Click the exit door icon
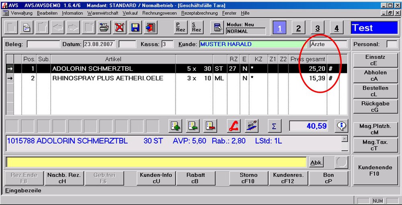The width and height of the screenshot is (402, 205). pos(150,28)
